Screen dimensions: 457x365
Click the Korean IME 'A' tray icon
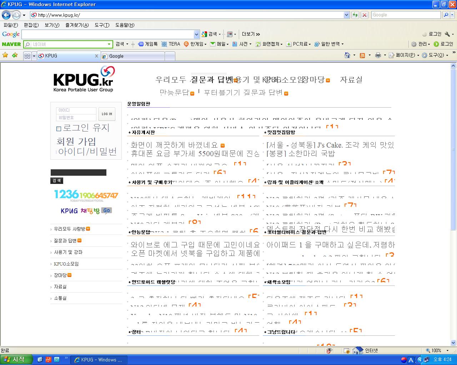coord(411,360)
